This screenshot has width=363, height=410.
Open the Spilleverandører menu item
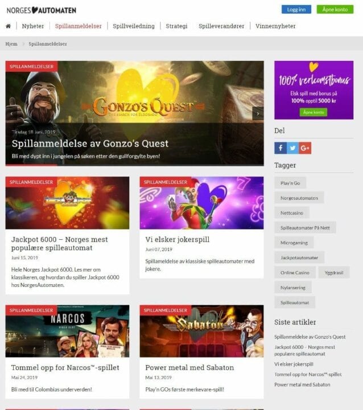click(221, 26)
